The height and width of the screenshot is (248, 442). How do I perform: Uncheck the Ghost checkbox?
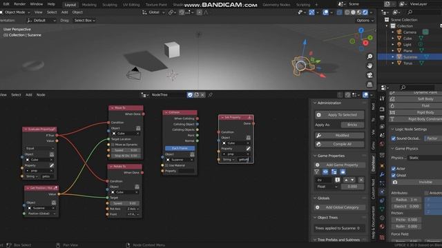tap(393, 175)
